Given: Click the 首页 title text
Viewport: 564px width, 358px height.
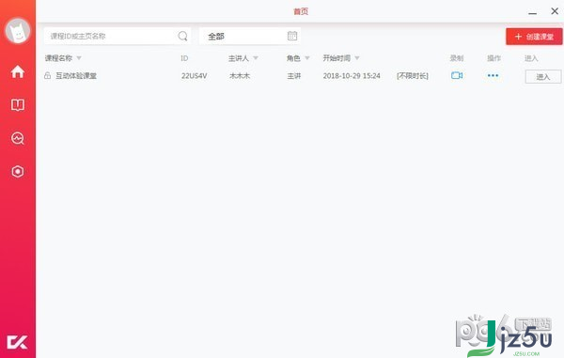Looking at the screenshot, I should click(x=301, y=11).
